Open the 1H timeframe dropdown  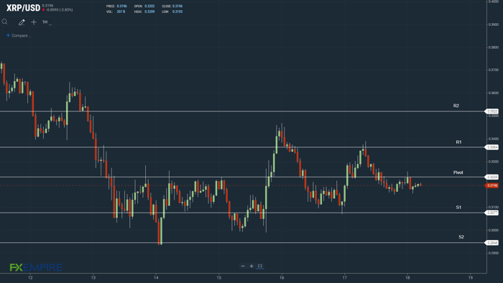coord(47,22)
